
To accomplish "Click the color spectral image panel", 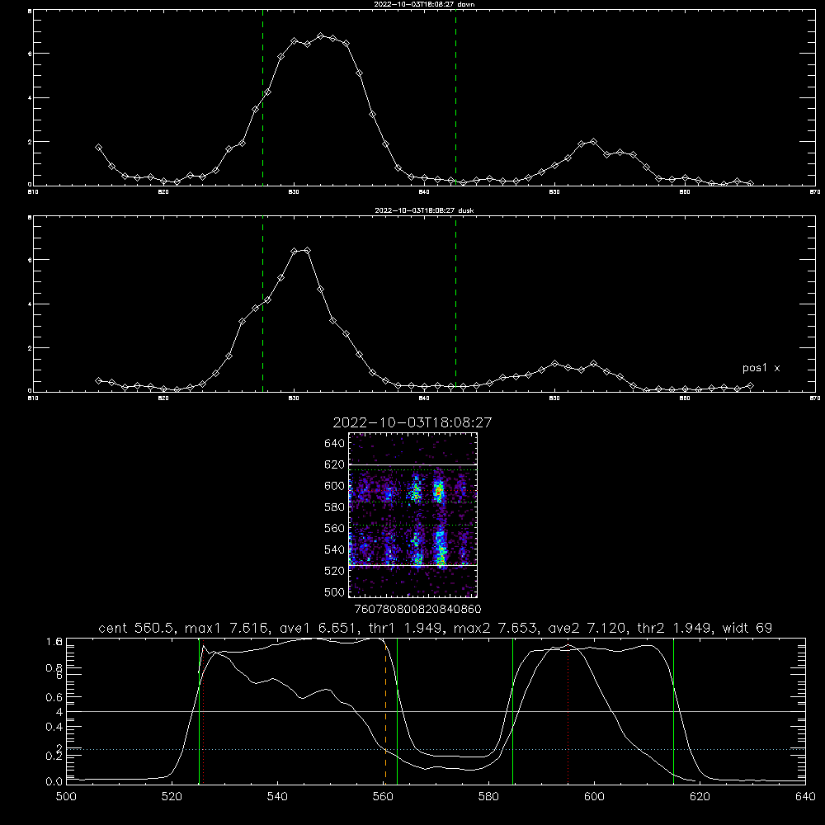I will [x=413, y=515].
